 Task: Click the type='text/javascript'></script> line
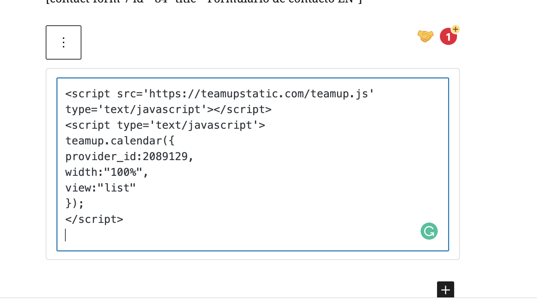(x=168, y=109)
